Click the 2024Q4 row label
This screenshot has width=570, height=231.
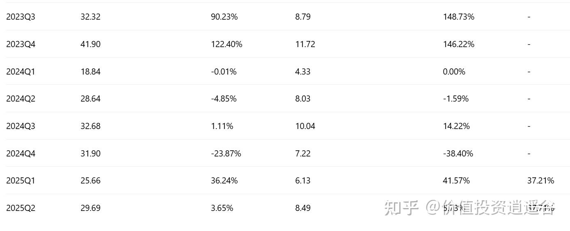tap(21, 154)
